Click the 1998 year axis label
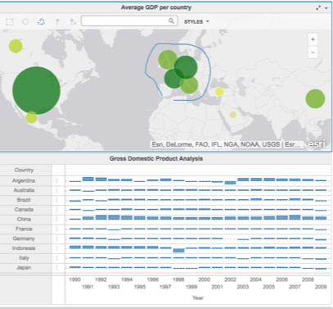This screenshot has width=333, height=309. [x=178, y=279]
